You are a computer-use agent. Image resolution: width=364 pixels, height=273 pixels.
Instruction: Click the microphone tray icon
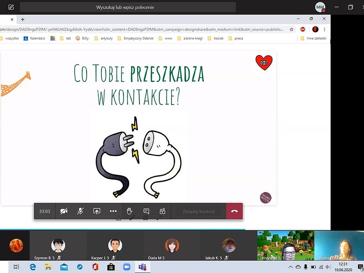306,267
